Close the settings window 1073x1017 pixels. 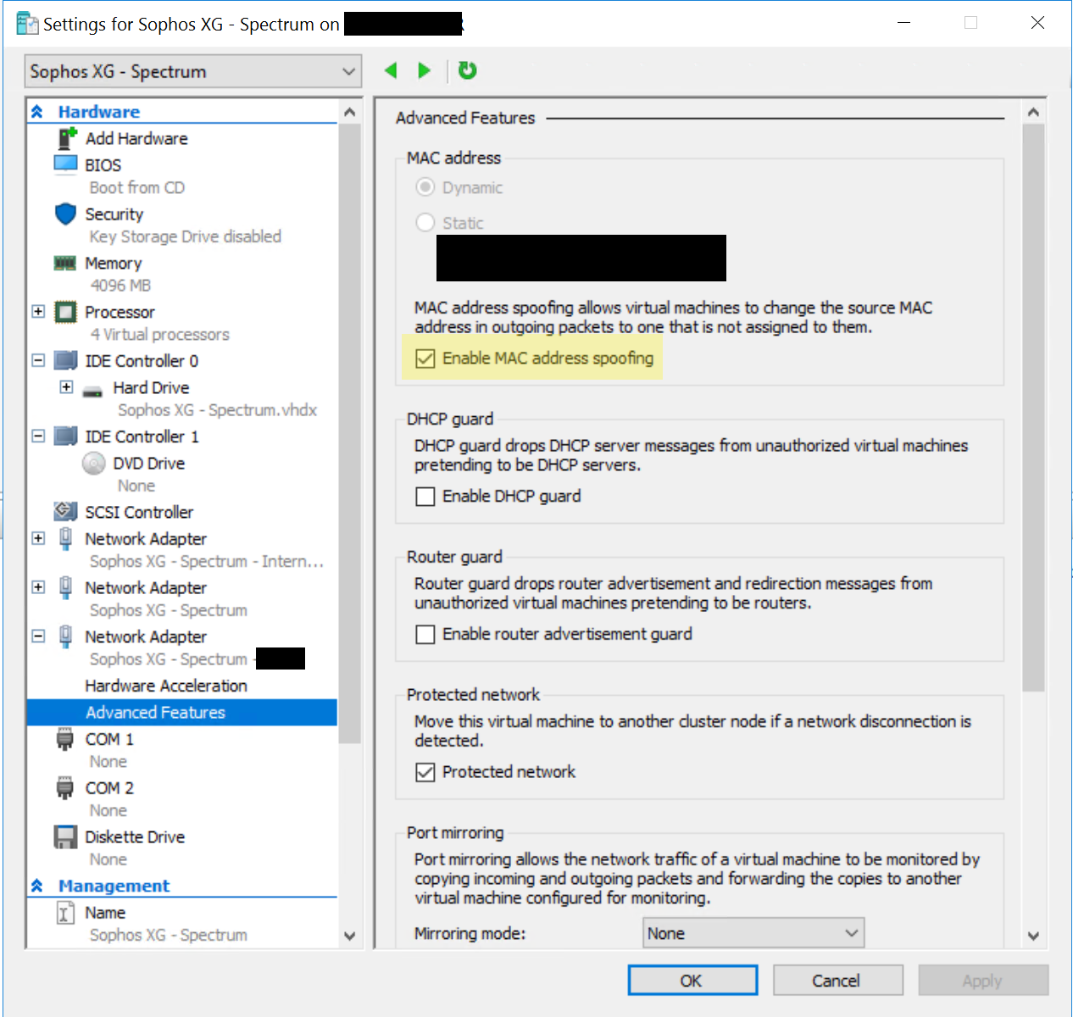[1037, 23]
